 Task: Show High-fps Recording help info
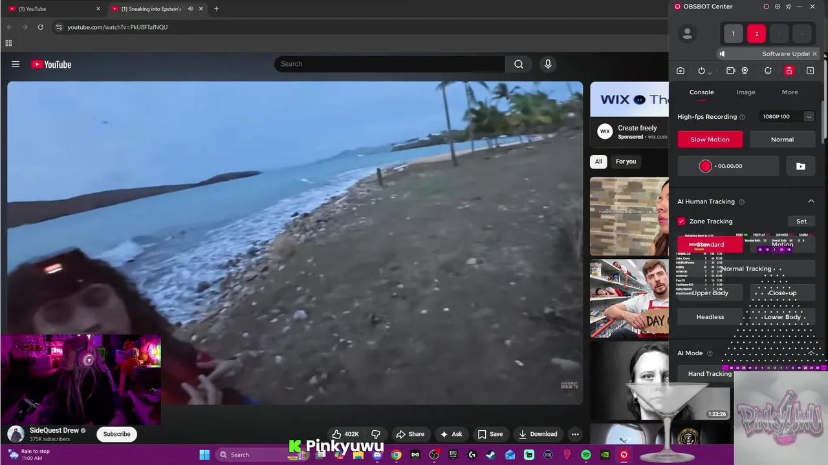742,117
